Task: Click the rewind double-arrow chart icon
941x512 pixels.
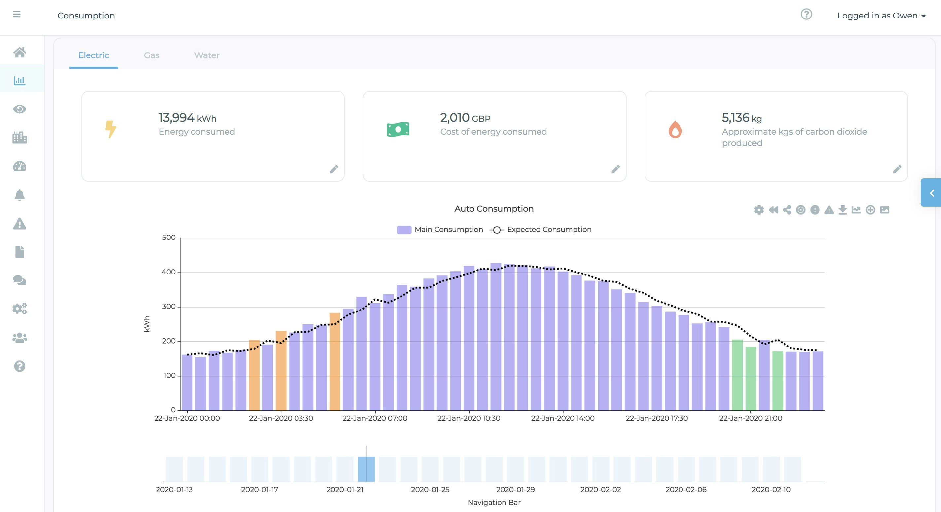Action: tap(773, 210)
